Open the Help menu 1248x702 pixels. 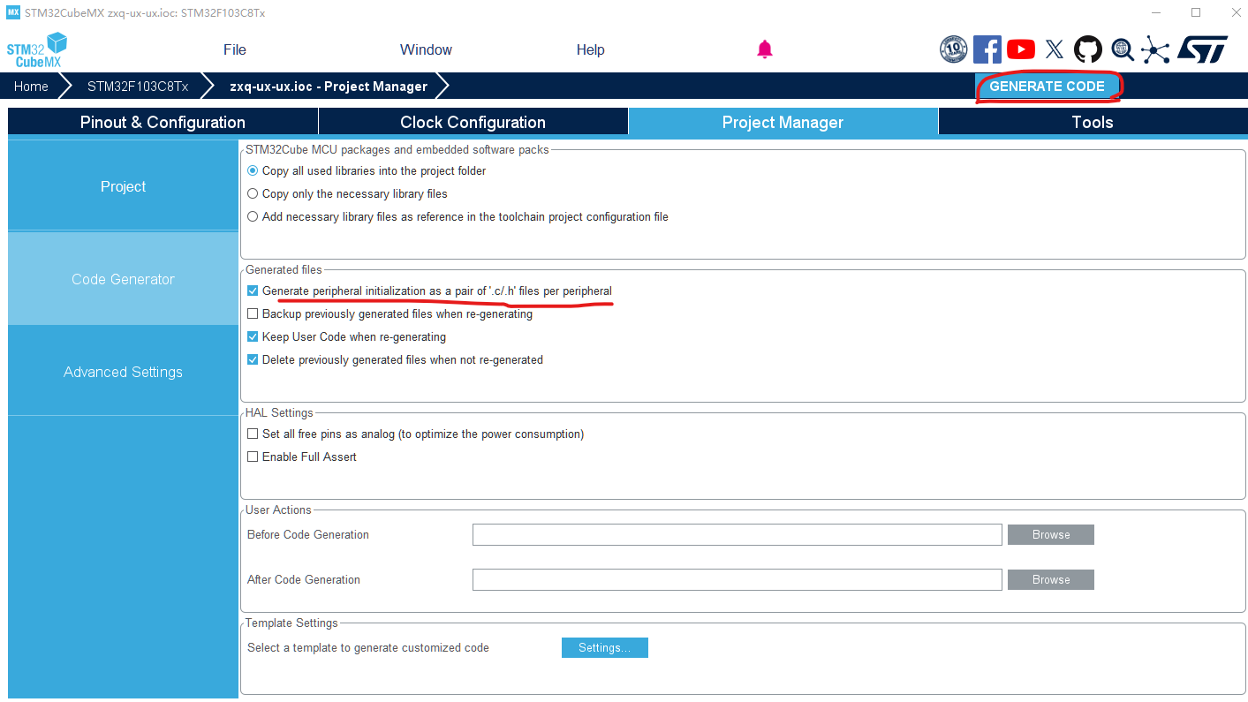(x=590, y=49)
